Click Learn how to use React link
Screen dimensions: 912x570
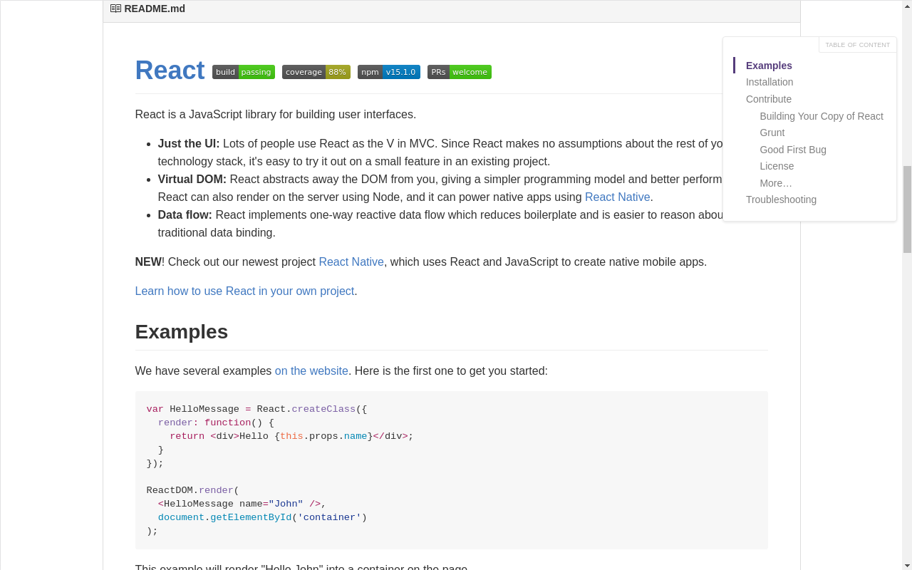(244, 291)
